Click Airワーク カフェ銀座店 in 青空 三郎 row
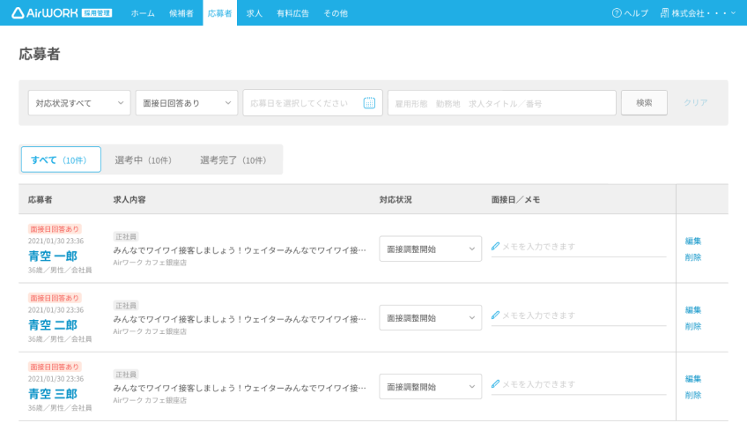Viewport: 747px width, 438px height. (150, 400)
